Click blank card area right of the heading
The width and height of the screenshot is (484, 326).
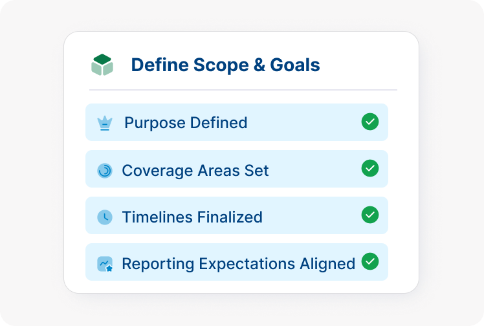point(366,65)
